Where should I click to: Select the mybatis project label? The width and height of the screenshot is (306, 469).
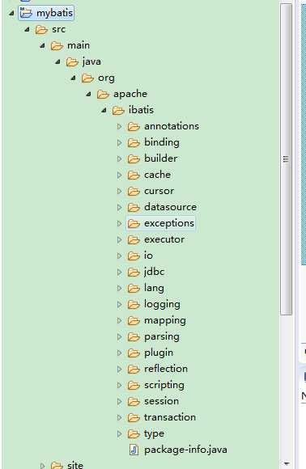(54, 13)
